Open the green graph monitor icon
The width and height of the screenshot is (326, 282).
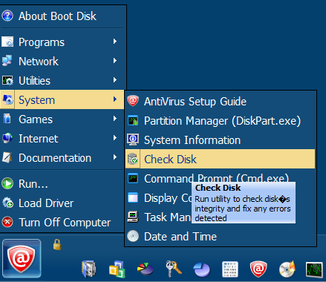click(314, 269)
